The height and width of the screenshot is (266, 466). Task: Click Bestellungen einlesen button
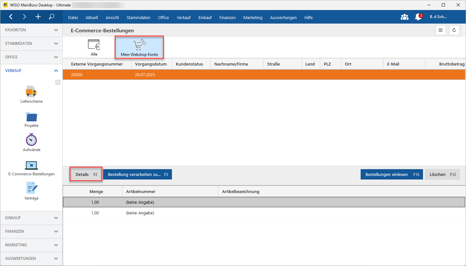point(392,174)
